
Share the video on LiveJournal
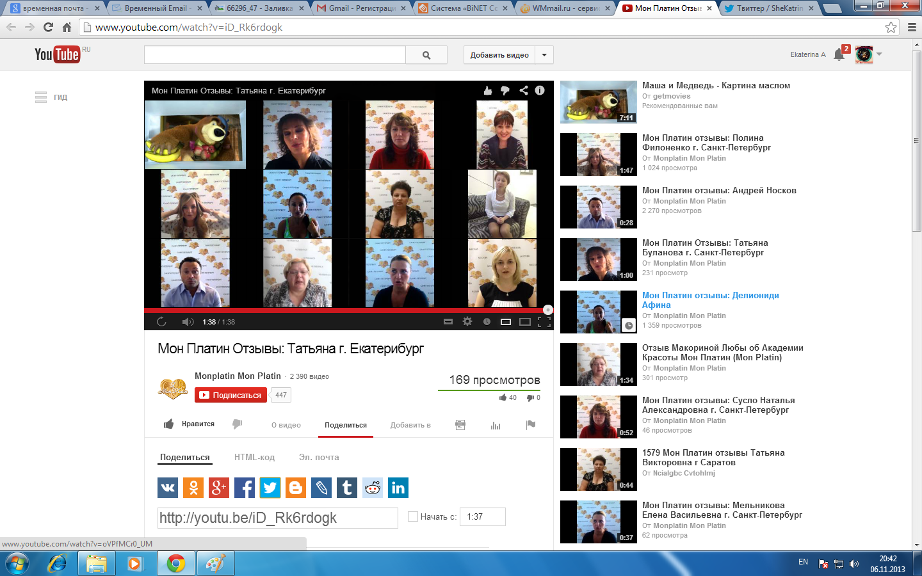pyautogui.click(x=321, y=488)
